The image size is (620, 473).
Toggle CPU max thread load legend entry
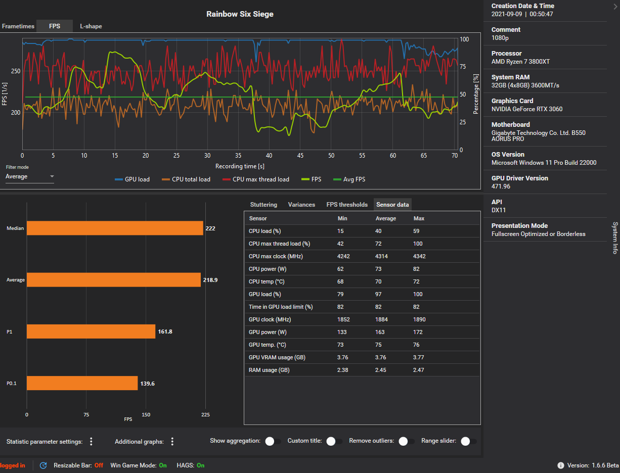(255, 179)
